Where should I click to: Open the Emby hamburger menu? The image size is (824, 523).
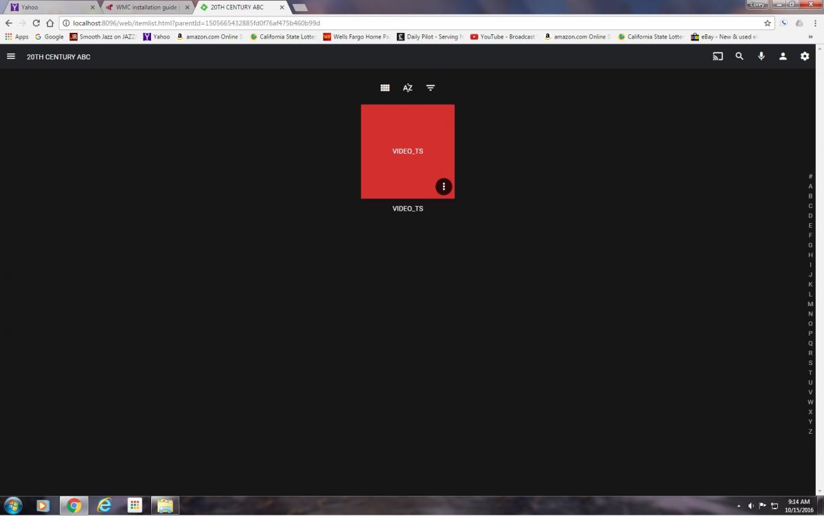[x=11, y=56]
